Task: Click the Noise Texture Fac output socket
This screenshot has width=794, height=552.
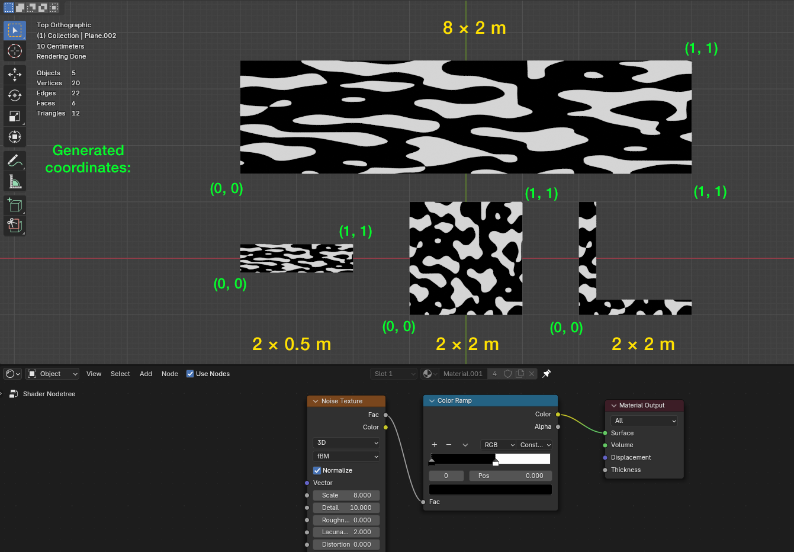Action: tap(385, 415)
